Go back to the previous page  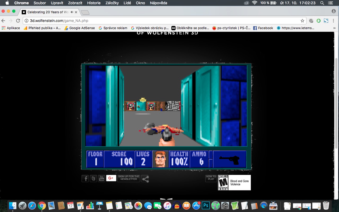(x=3, y=21)
